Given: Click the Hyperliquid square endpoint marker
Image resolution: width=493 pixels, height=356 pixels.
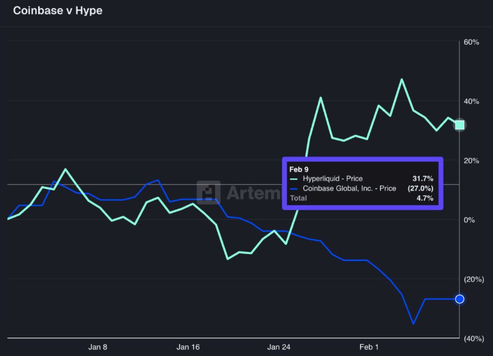Looking at the screenshot, I should tap(460, 125).
